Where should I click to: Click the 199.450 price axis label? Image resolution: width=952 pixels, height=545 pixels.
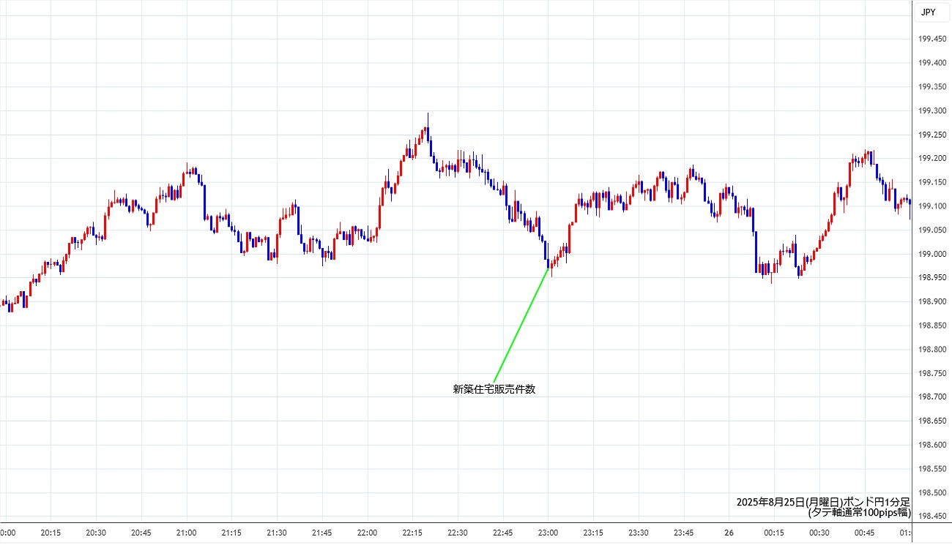[931, 40]
